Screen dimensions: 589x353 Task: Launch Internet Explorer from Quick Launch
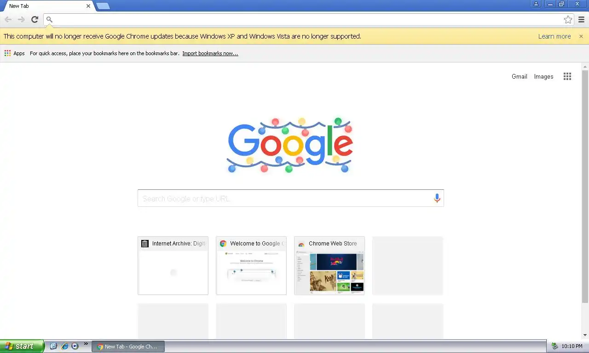click(x=64, y=346)
